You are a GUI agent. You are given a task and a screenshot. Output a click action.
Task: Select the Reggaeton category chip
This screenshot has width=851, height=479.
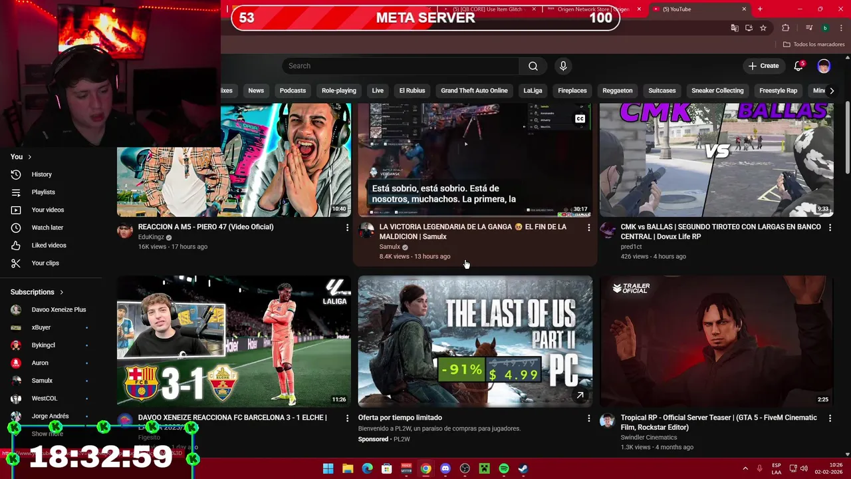tap(618, 90)
